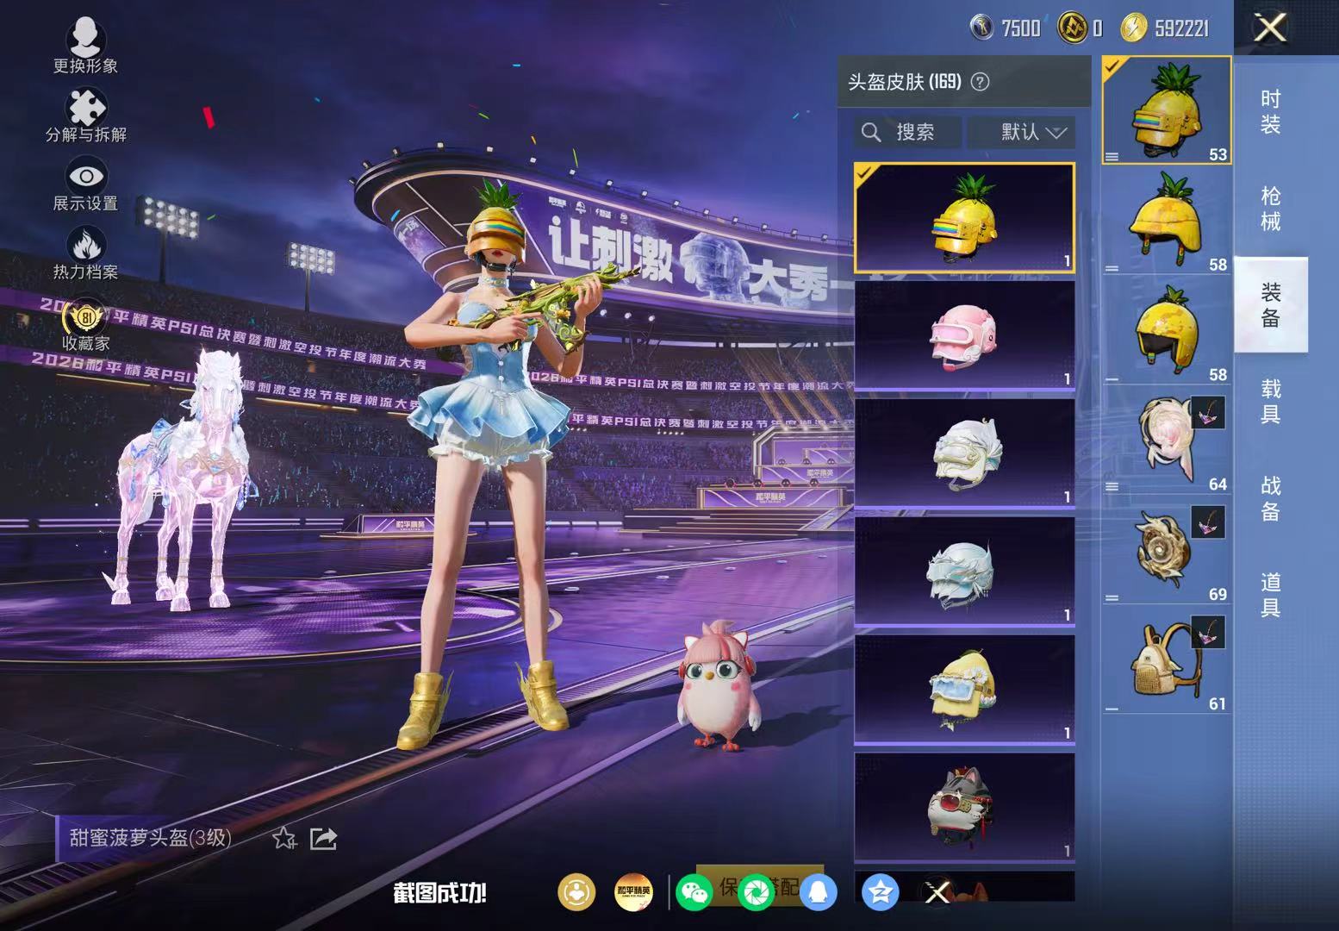
Task: Click the purple badge on the 69 slot
Action: tap(1208, 522)
